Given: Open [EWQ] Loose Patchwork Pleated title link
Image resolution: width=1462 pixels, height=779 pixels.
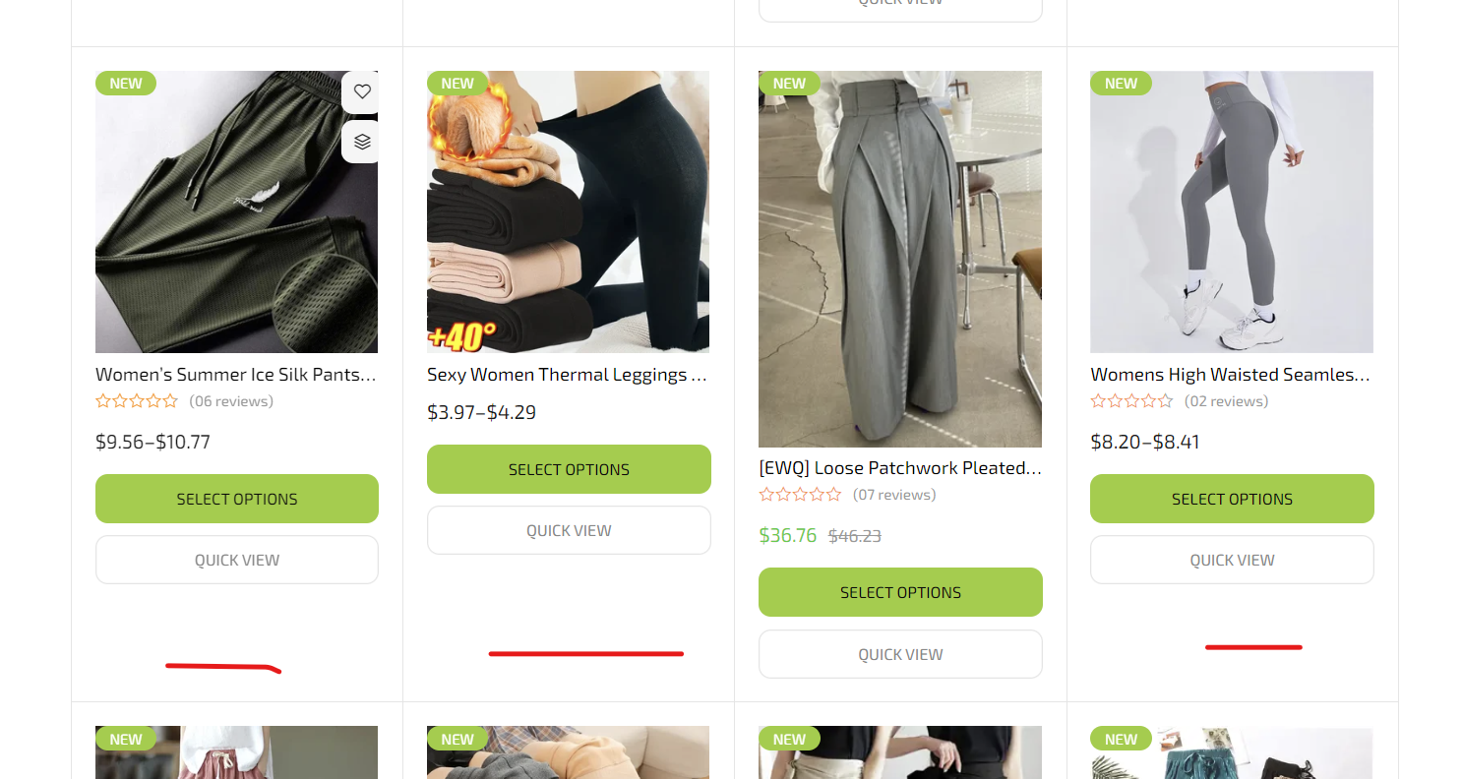Looking at the screenshot, I should [x=900, y=468].
